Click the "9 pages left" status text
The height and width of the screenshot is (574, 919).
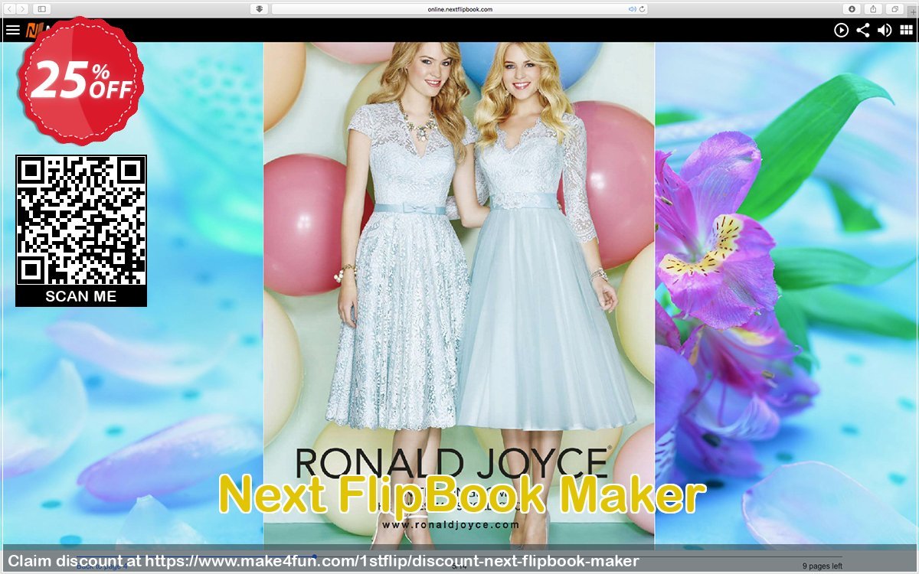click(823, 566)
